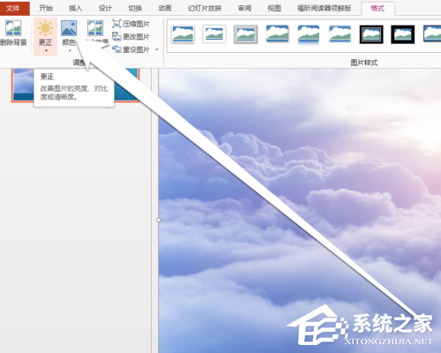Switch to the 视图 view tab
This screenshot has height=353, width=441.
coord(274,8)
